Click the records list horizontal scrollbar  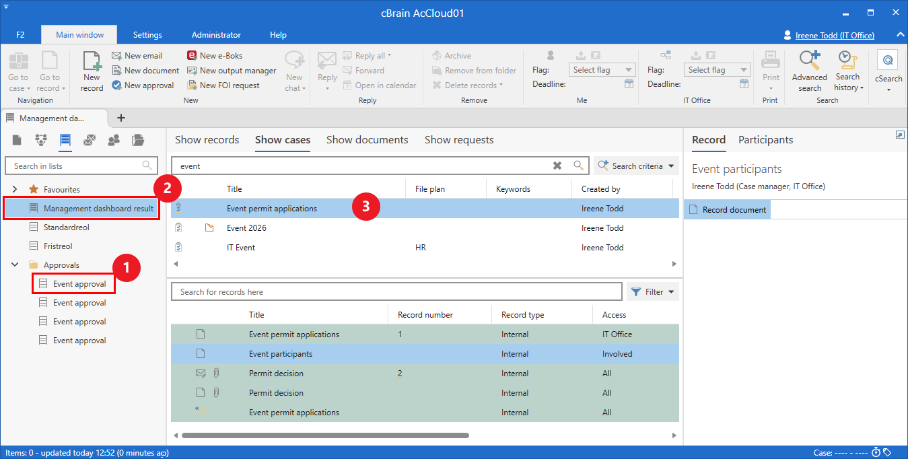(325, 435)
